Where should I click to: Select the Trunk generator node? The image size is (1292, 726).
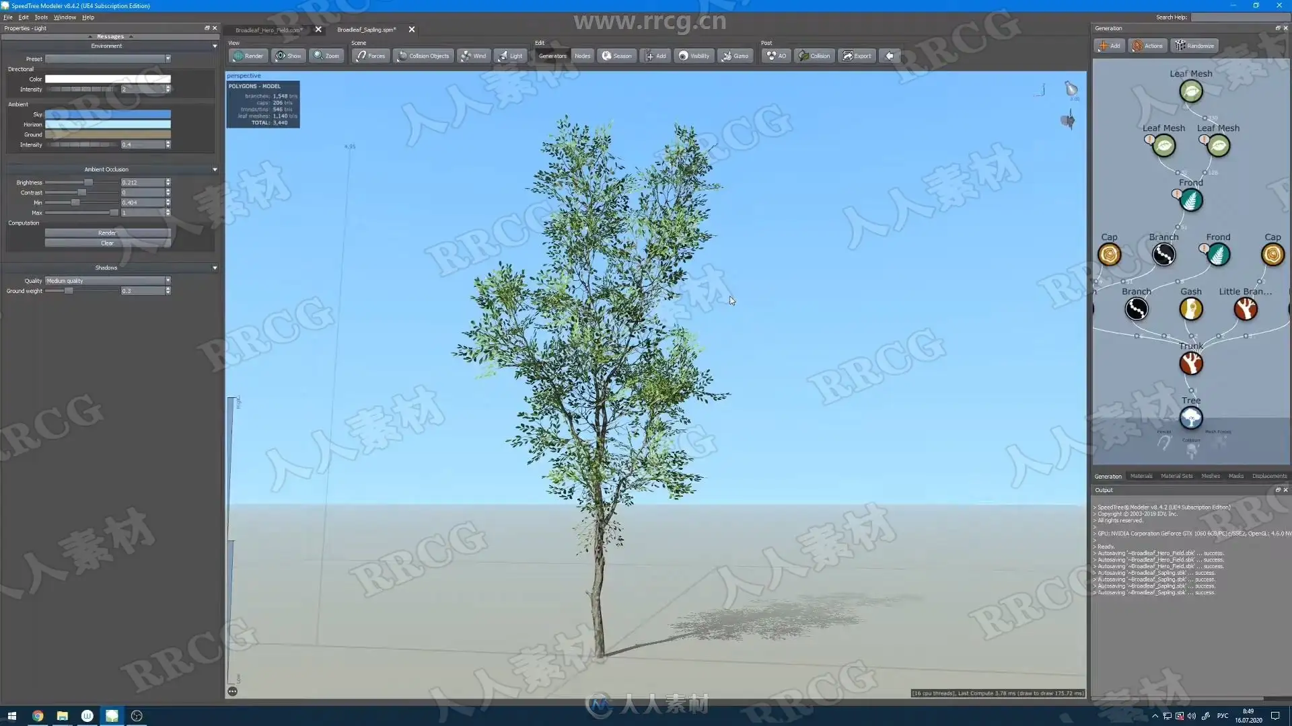[x=1190, y=364]
